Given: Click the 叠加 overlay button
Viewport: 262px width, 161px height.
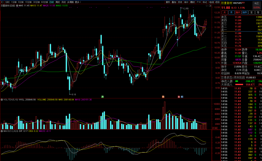Looking at the screenshot, I should 174,2.
